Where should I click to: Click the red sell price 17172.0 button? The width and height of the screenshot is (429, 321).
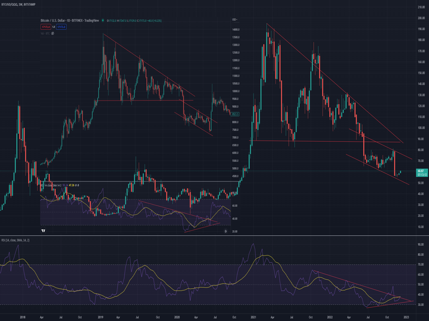[46, 27]
